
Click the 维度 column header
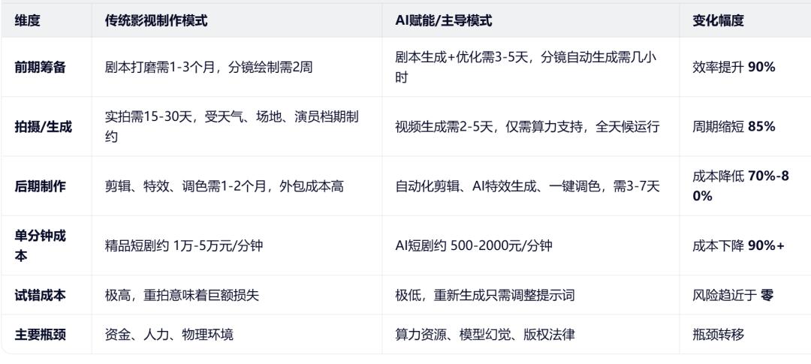28,21
